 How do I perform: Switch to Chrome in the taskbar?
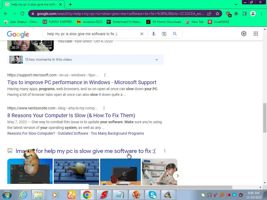[87, 195]
